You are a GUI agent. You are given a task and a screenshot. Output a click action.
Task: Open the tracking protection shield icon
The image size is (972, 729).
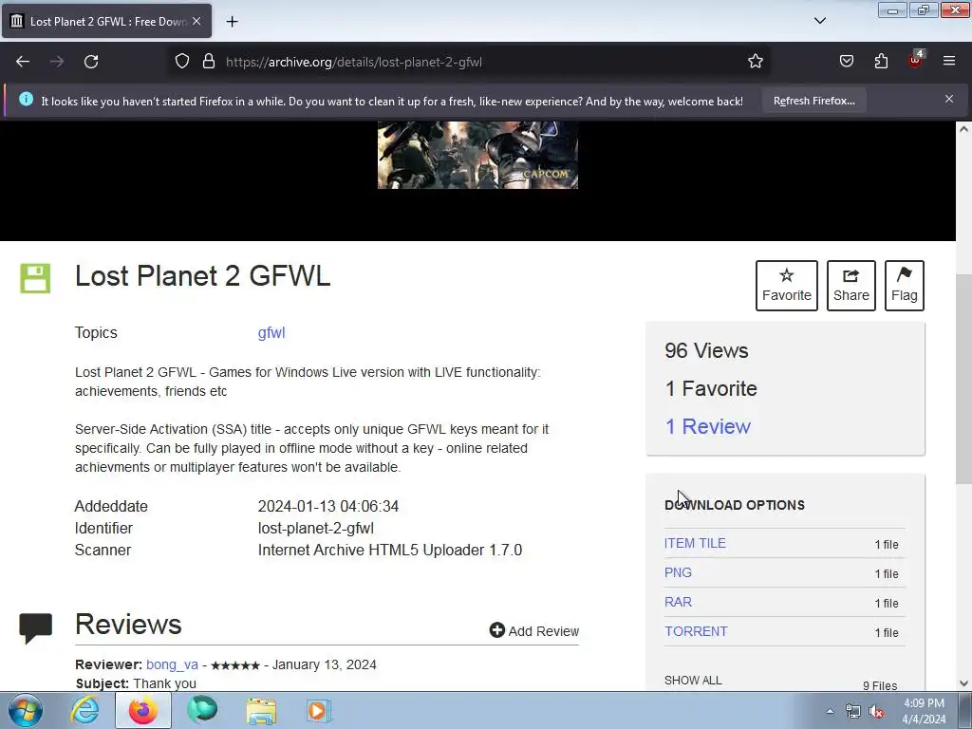coord(181,61)
